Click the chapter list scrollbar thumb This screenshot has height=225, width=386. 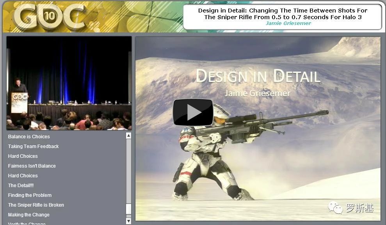tap(128, 209)
